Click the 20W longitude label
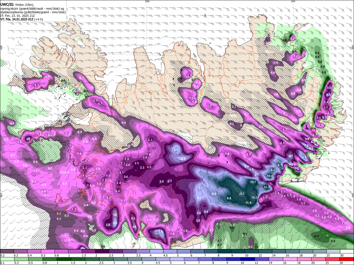Viewport: 354px width, 265px height. click(x=147, y=1)
